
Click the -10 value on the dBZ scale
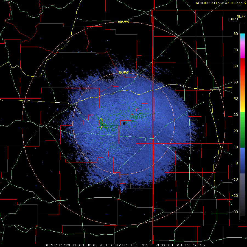pos(235,179)
